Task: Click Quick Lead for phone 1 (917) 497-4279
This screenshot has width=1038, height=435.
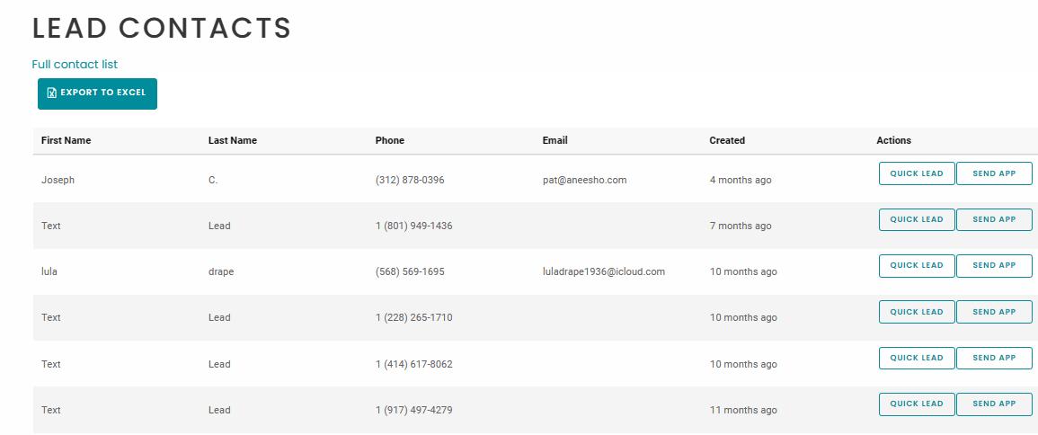Action: click(916, 404)
